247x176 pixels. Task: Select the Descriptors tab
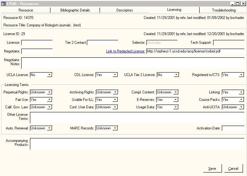point(125,10)
